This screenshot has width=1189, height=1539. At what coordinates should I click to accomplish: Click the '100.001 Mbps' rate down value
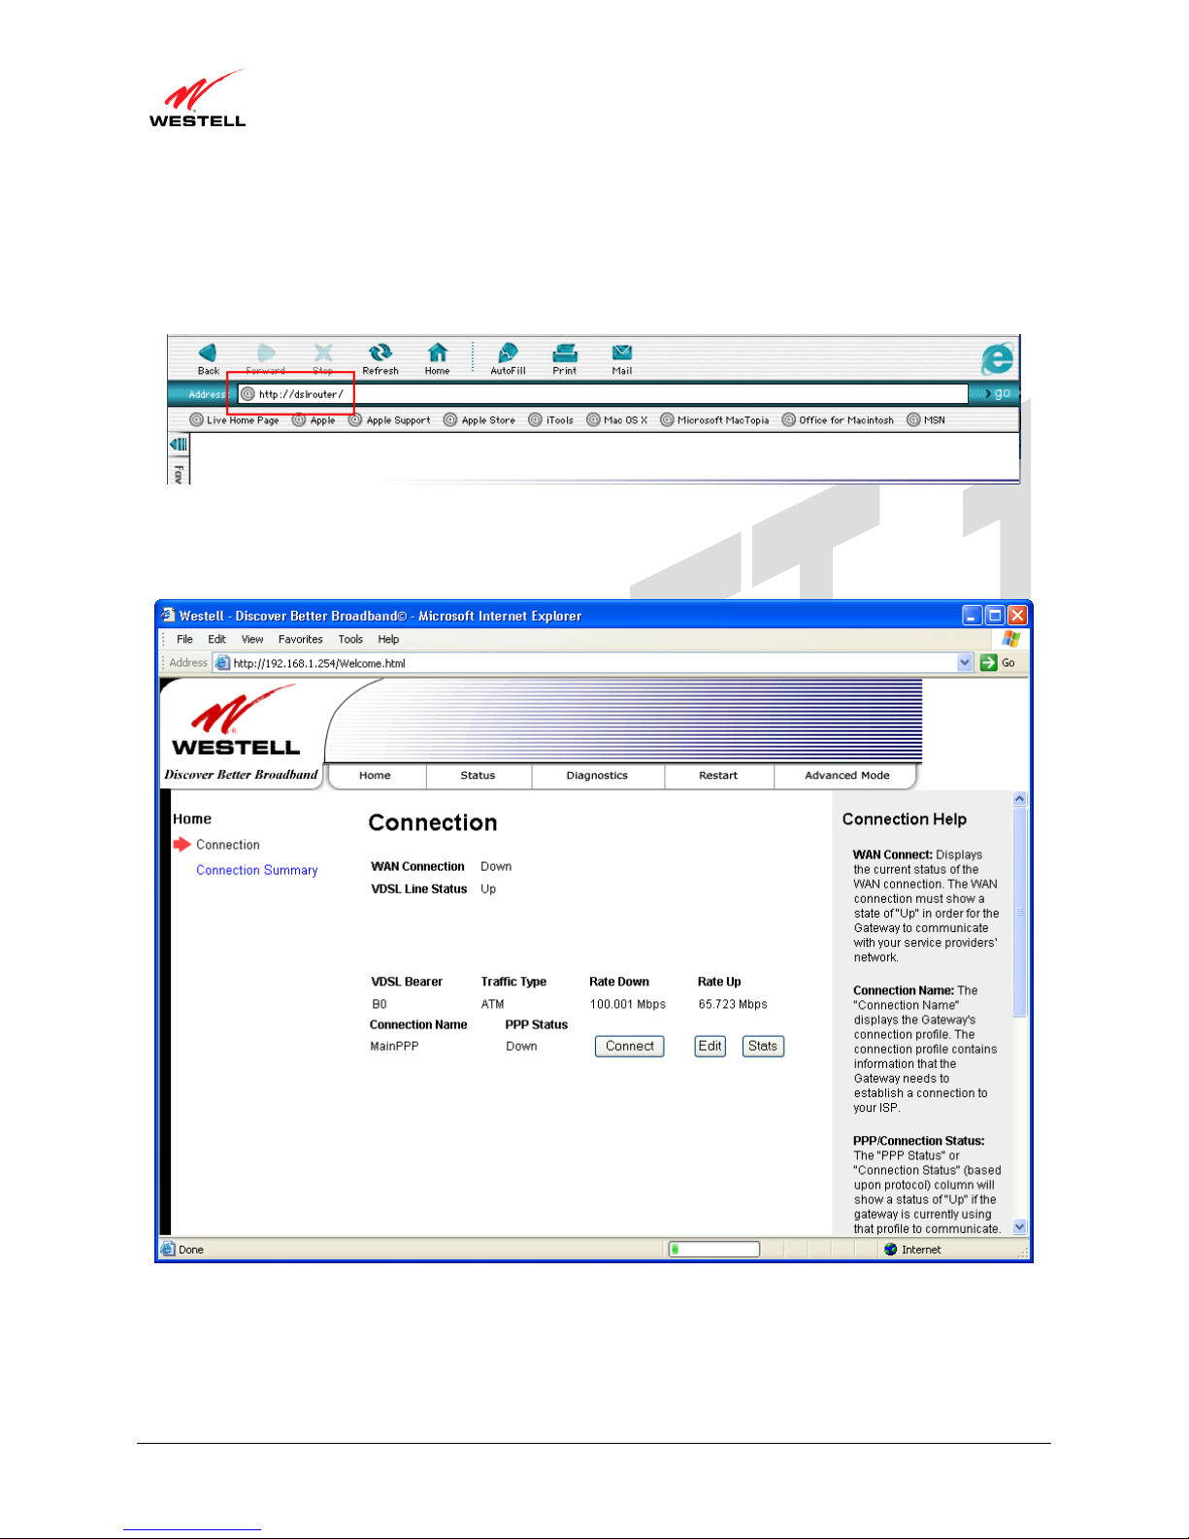click(x=628, y=1005)
